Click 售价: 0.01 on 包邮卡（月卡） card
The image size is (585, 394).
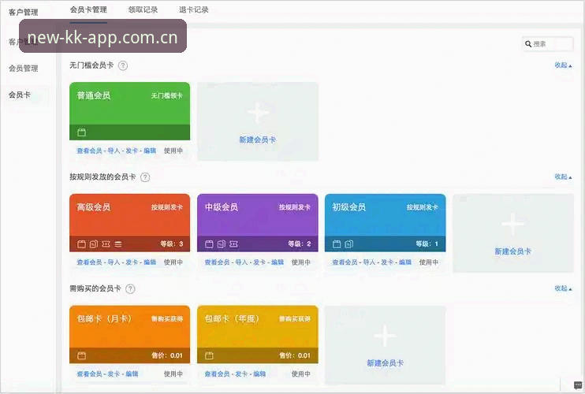(x=167, y=355)
